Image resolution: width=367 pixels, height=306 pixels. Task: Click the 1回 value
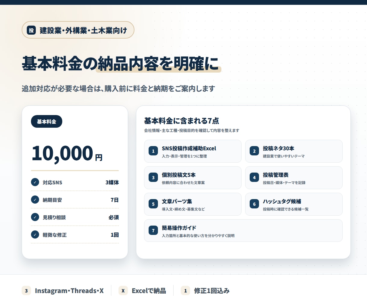click(115, 235)
